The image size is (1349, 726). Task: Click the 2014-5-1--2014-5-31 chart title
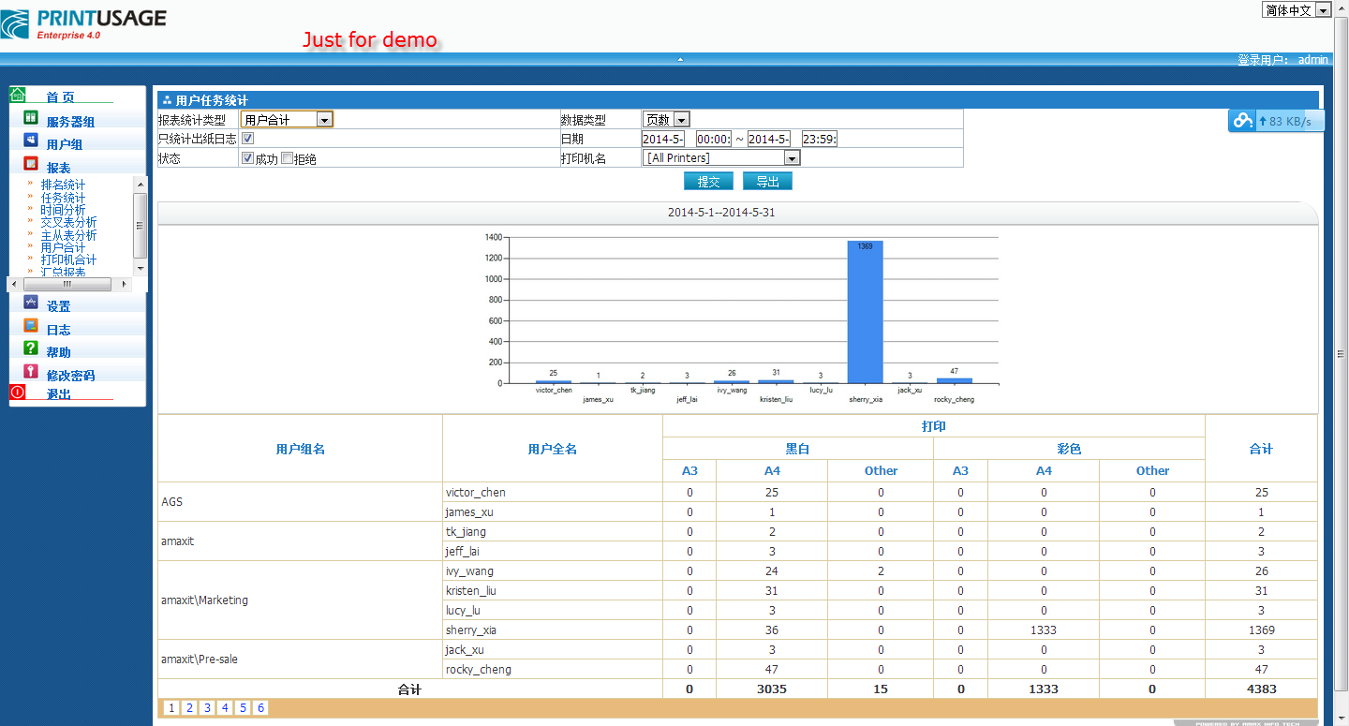click(x=721, y=213)
